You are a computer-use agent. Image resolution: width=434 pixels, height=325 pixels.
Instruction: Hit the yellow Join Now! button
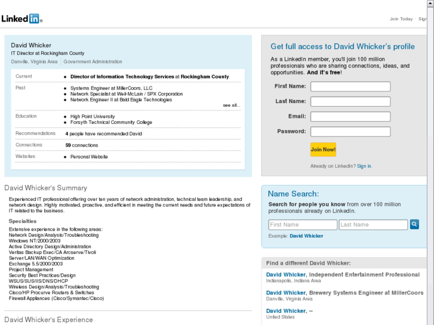(x=323, y=150)
